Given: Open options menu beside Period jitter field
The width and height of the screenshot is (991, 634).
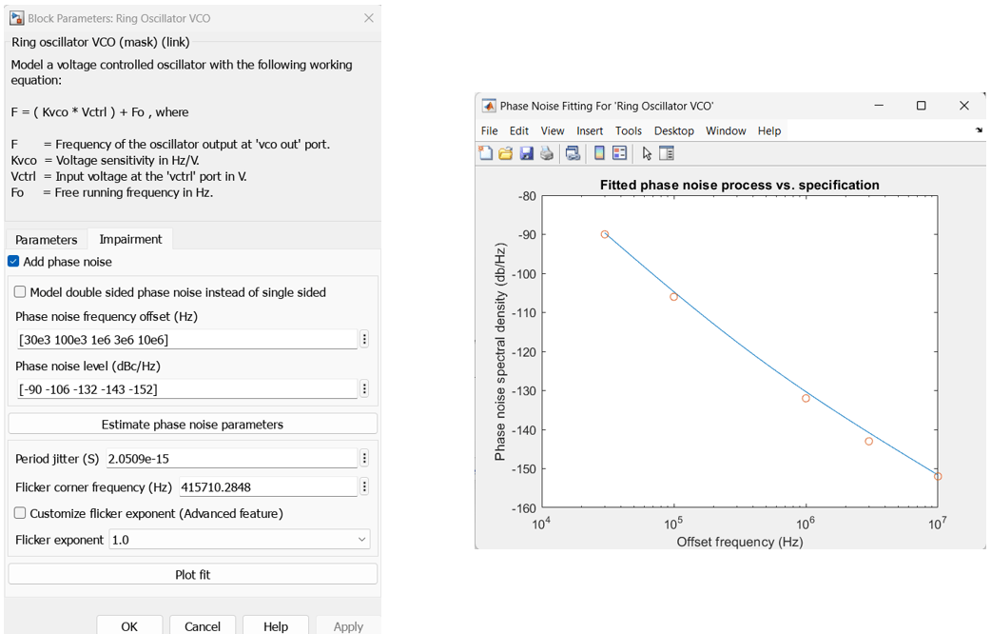Looking at the screenshot, I should click(364, 459).
